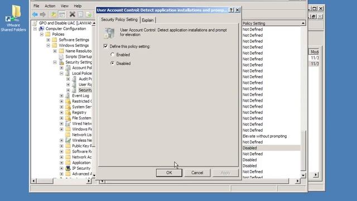357x201 pixels.
Task: Switch to the Security Policy Setting tab
Action: pyautogui.click(x=119, y=20)
